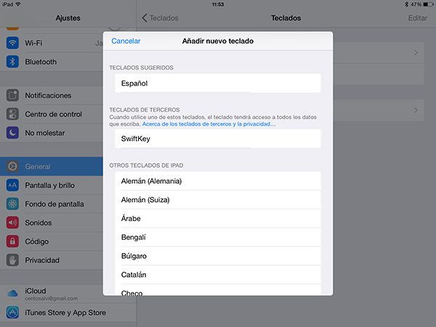Tap the Código lock icon

(12, 241)
